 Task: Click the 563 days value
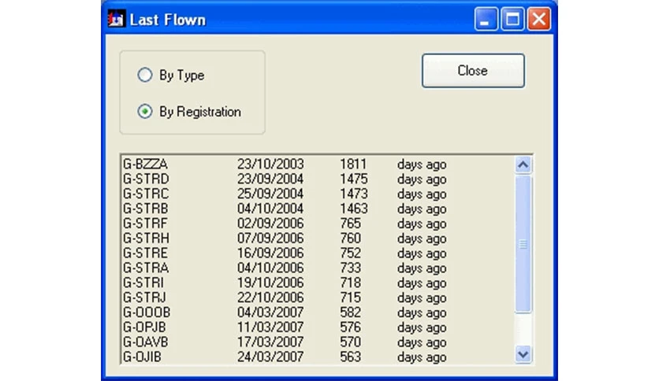click(x=350, y=357)
